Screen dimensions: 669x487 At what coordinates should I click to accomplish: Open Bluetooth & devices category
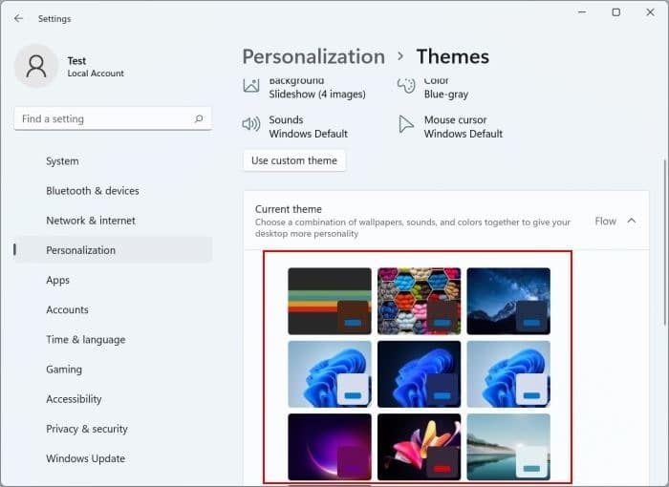[113, 191]
